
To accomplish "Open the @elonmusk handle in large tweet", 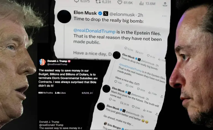I will coord(122,14).
